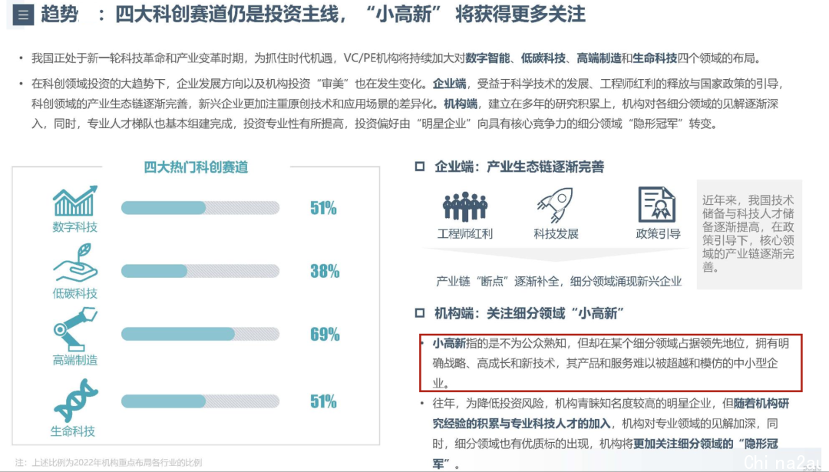Click the bold 生命科技 keyword in first bullet
This screenshot has height=472, width=829.
[x=655, y=58]
